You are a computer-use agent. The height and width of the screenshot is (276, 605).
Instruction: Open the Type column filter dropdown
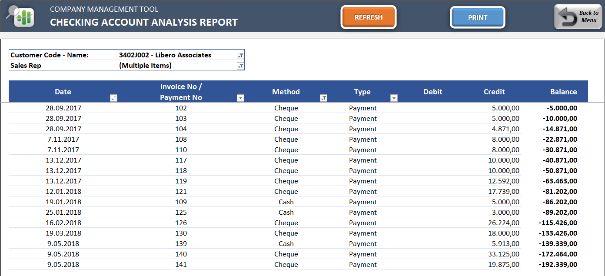pyautogui.click(x=394, y=98)
